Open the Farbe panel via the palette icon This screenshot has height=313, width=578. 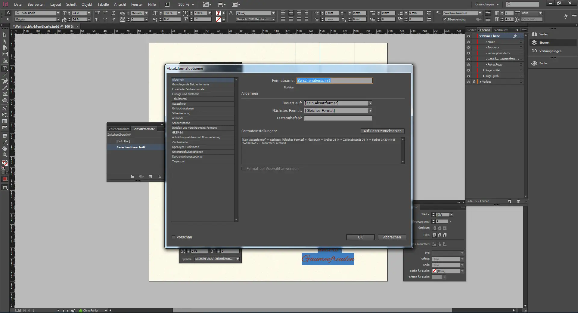coord(534,63)
